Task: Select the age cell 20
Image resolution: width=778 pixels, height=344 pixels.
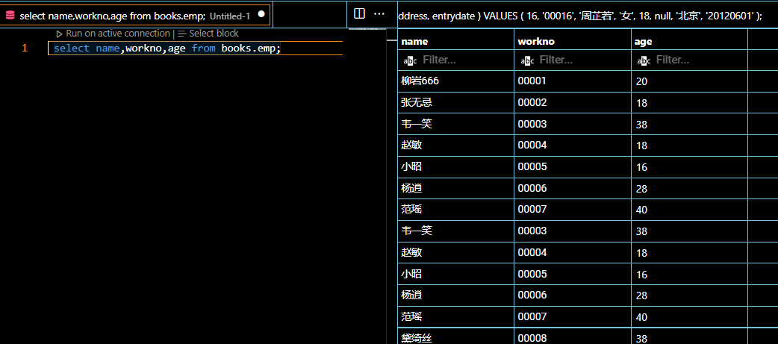Action: click(x=689, y=81)
